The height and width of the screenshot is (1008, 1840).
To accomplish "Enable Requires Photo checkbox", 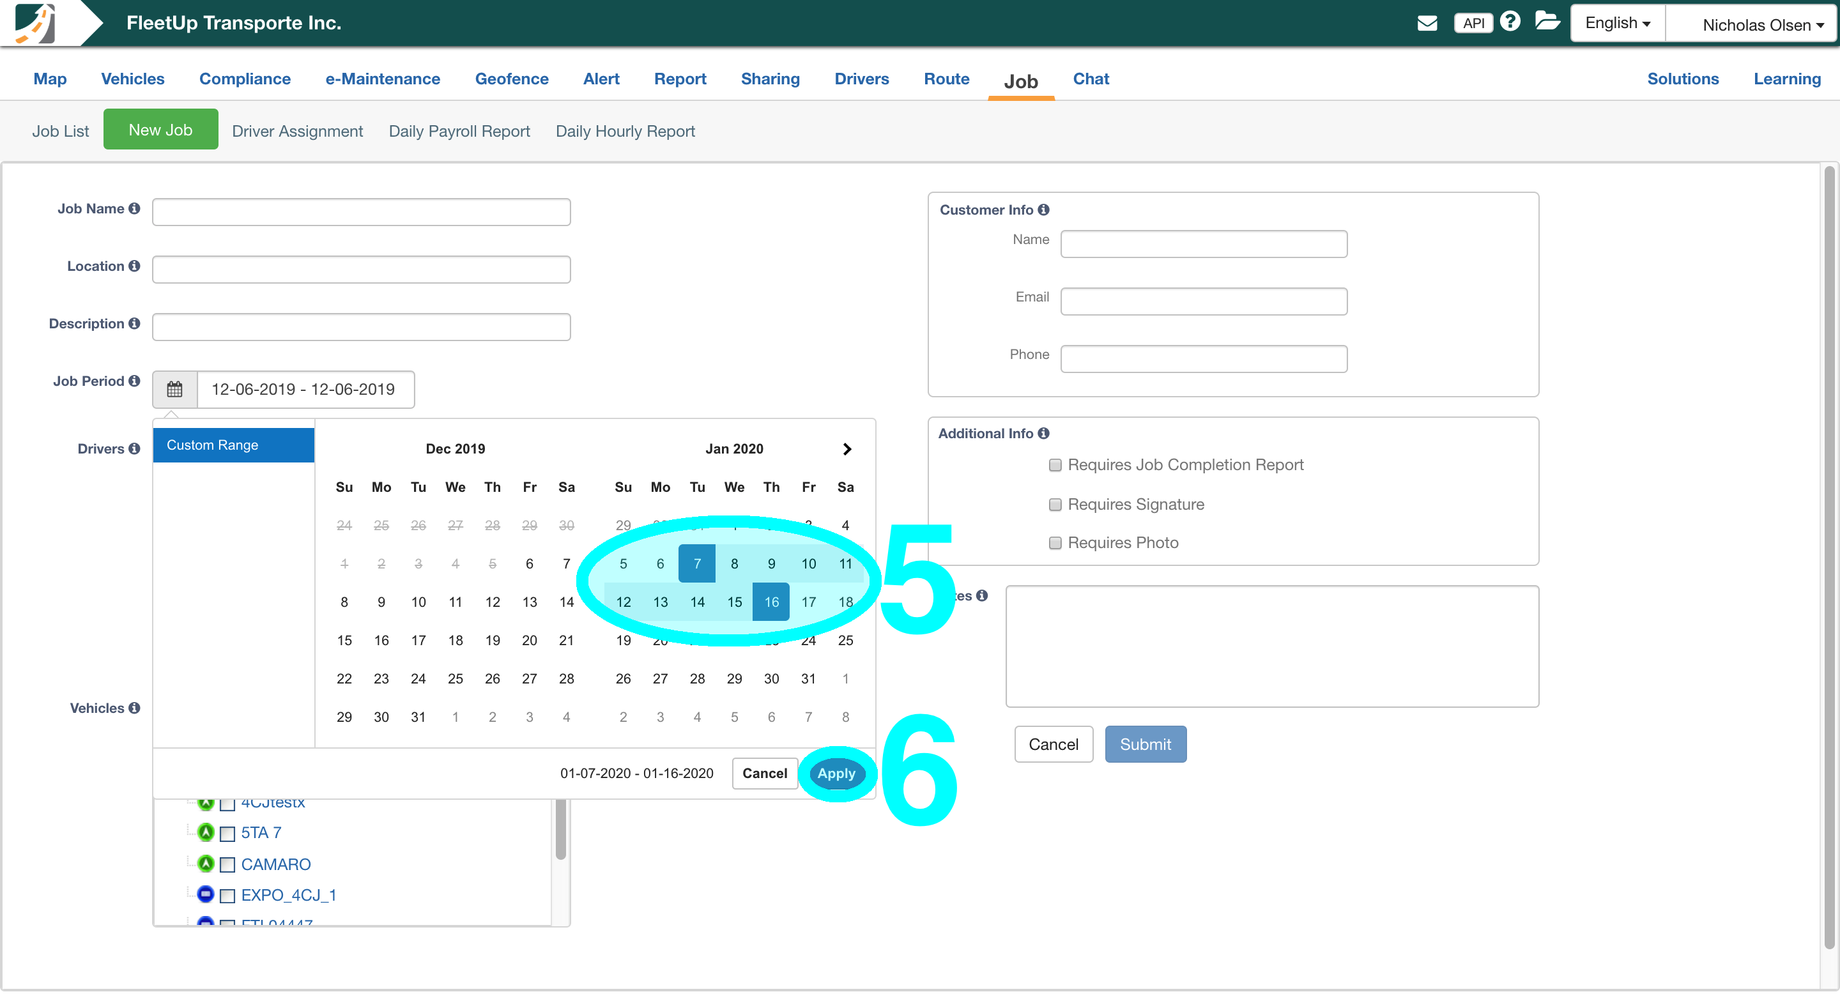I will coord(1055,543).
